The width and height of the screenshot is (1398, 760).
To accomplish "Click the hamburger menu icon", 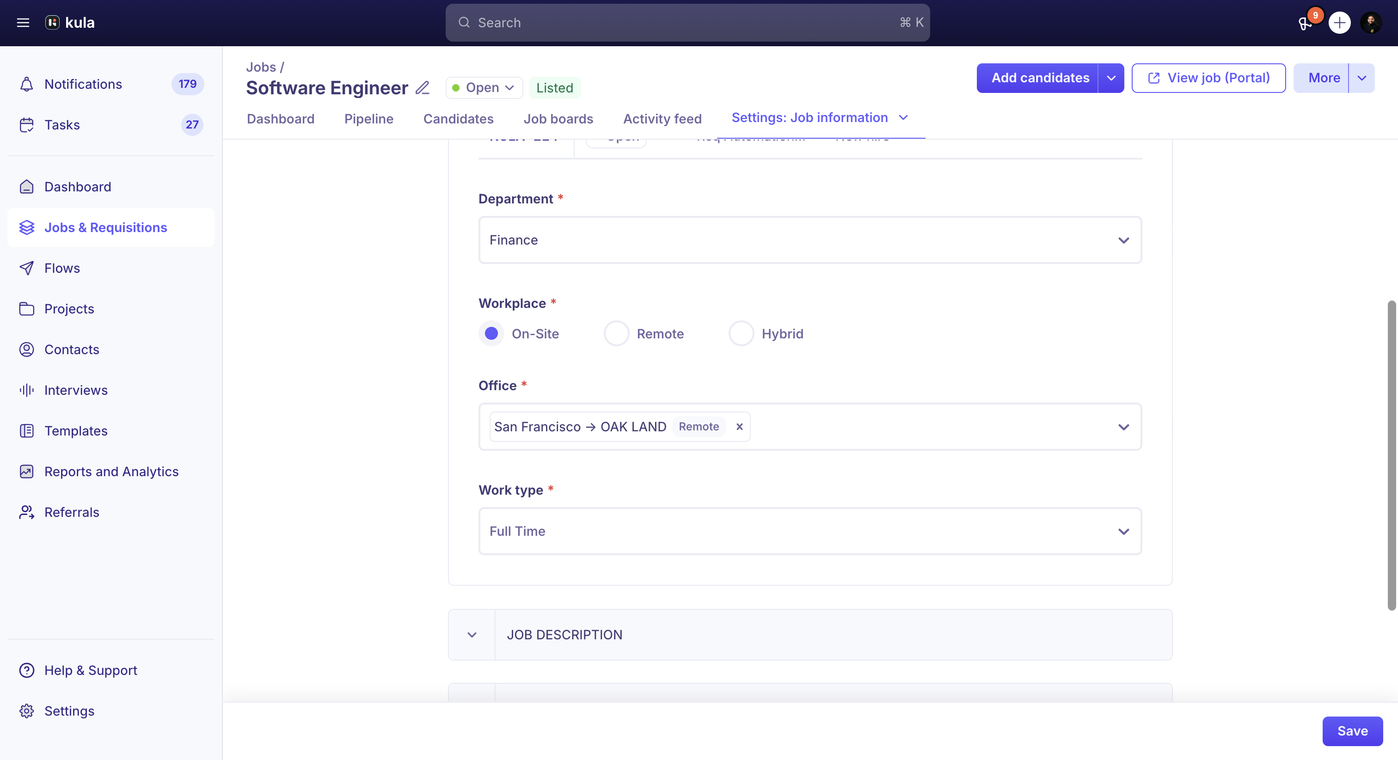I will (x=23, y=23).
